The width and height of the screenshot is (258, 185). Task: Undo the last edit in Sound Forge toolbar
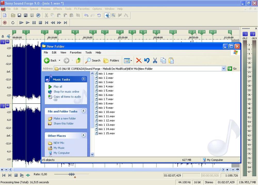[x=86, y=15]
